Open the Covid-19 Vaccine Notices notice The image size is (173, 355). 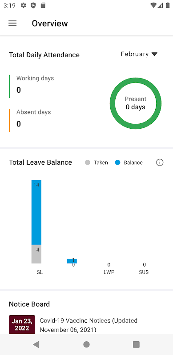click(89, 324)
